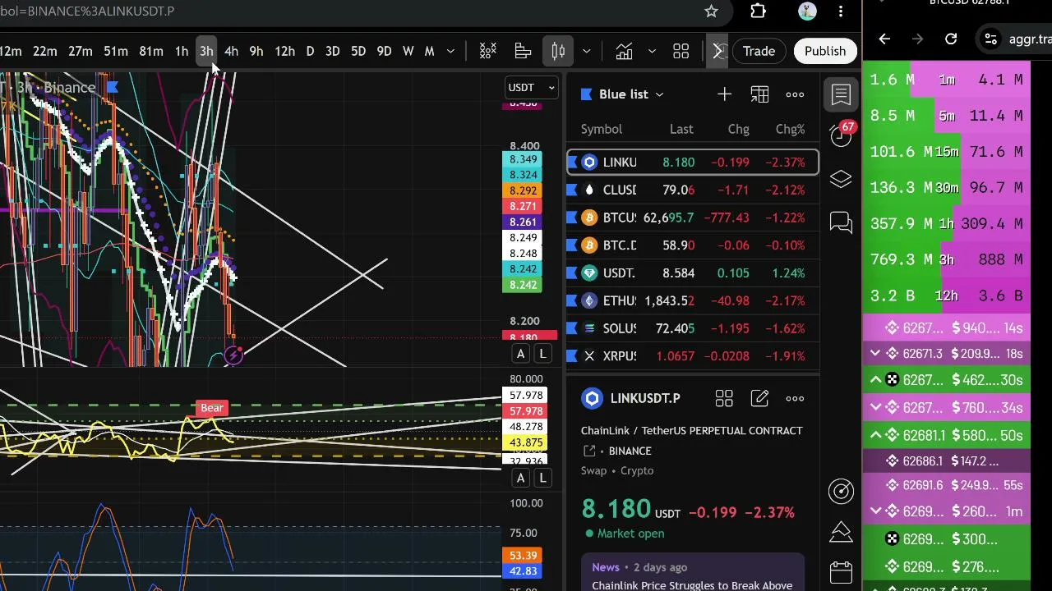Open LINKUSDT.P details more options dots
This screenshot has height=591, width=1052.
tap(795, 399)
